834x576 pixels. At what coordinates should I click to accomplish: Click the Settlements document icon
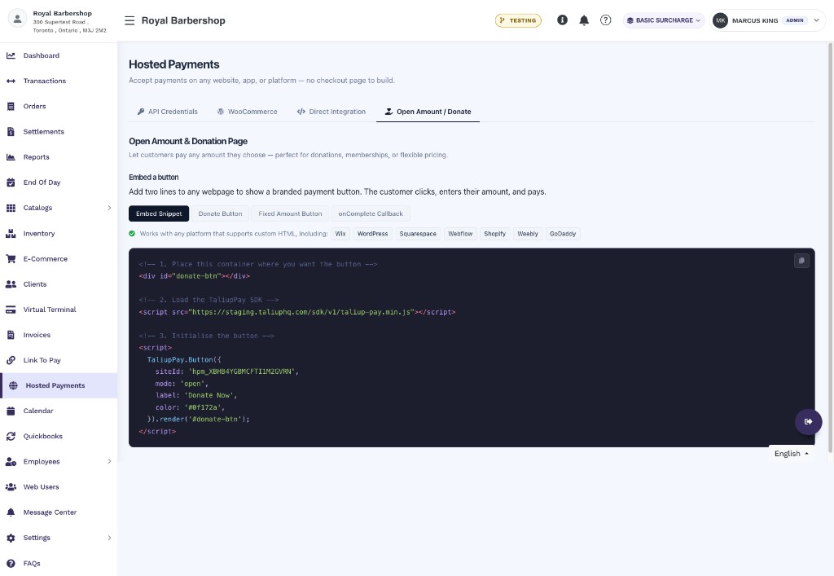(11, 131)
